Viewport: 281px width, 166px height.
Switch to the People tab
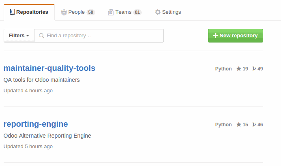77,12
